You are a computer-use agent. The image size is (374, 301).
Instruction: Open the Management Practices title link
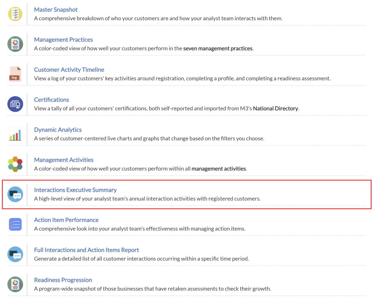pyautogui.click(x=64, y=39)
